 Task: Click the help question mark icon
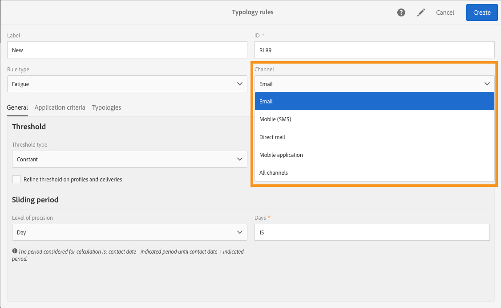(x=401, y=12)
